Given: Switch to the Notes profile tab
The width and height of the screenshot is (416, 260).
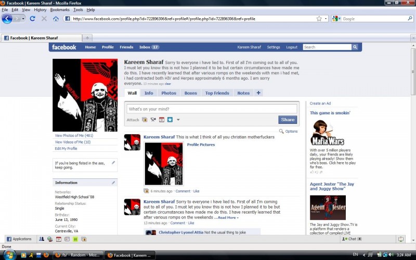Looking at the screenshot, I should (x=243, y=93).
